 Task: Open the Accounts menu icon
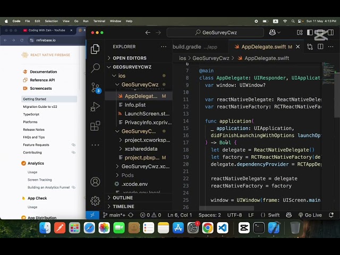coord(95,182)
